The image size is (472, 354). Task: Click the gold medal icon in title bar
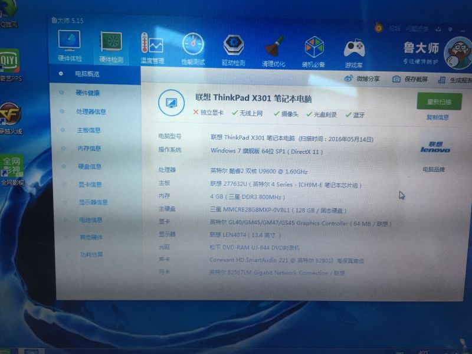[x=378, y=28]
